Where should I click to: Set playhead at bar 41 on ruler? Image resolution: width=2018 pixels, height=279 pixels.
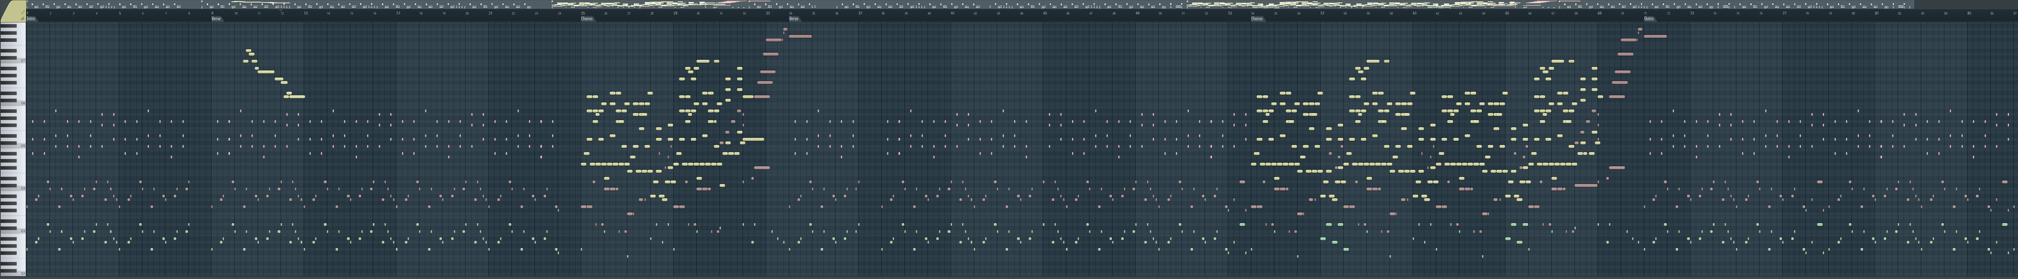(952, 12)
